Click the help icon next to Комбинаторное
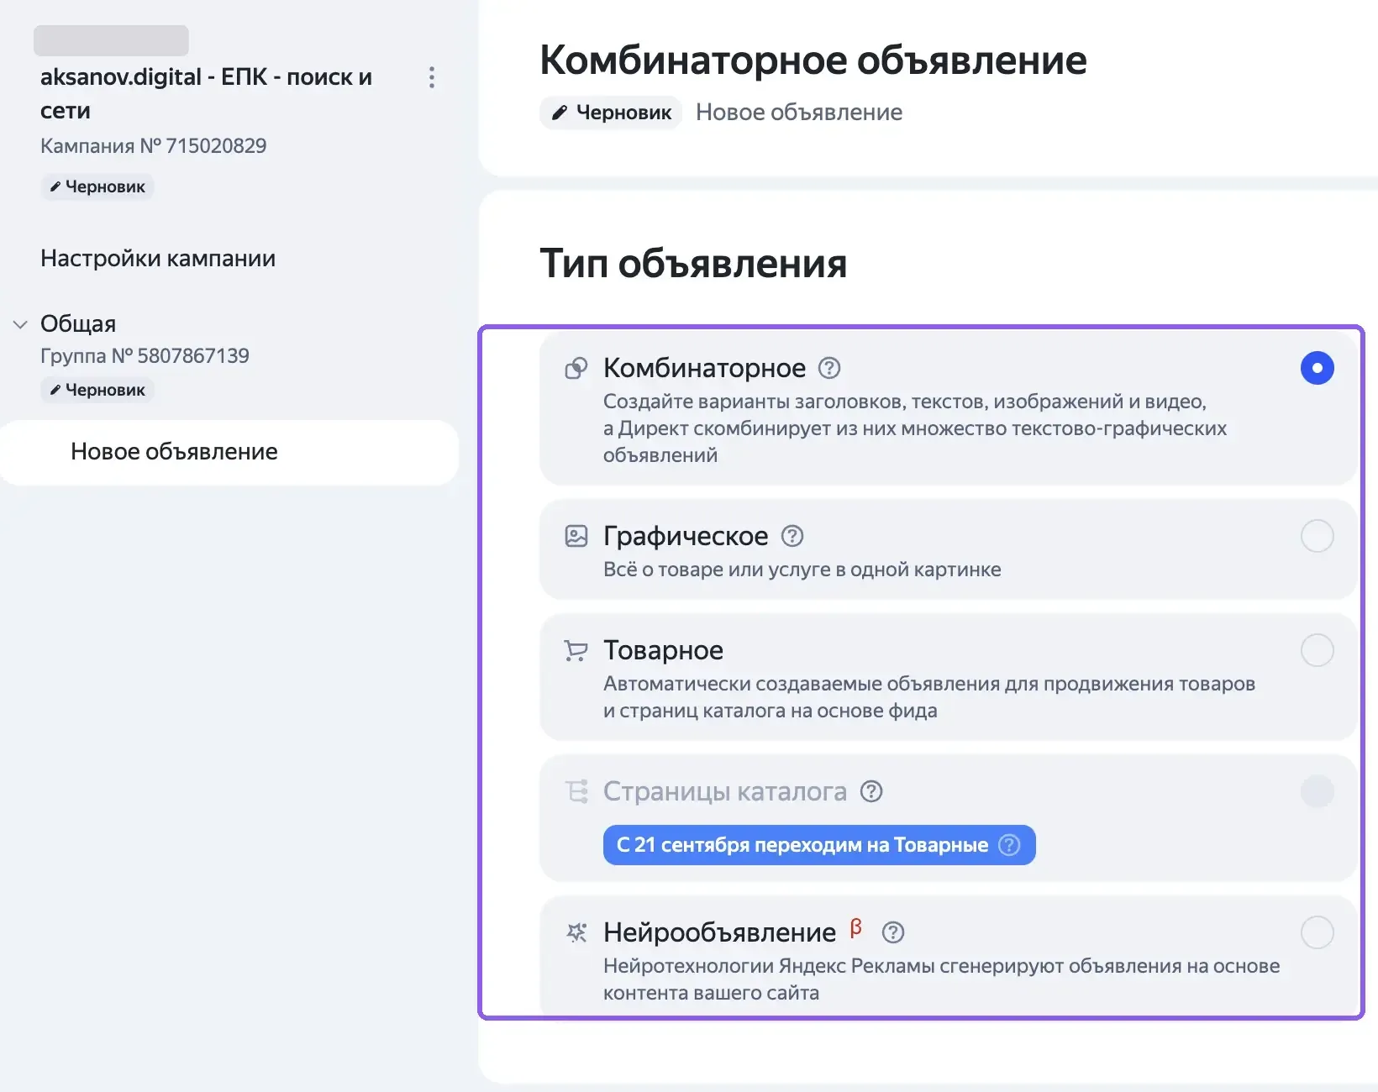 click(x=829, y=368)
